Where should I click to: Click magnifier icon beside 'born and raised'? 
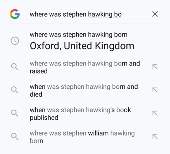click(x=15, y=67)
